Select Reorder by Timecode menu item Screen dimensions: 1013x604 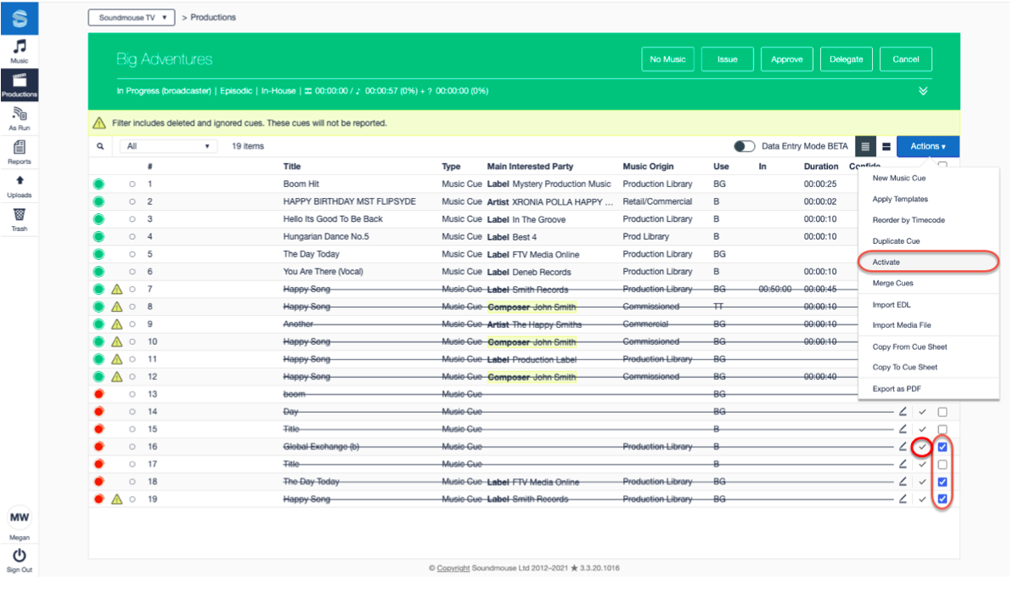909,220
